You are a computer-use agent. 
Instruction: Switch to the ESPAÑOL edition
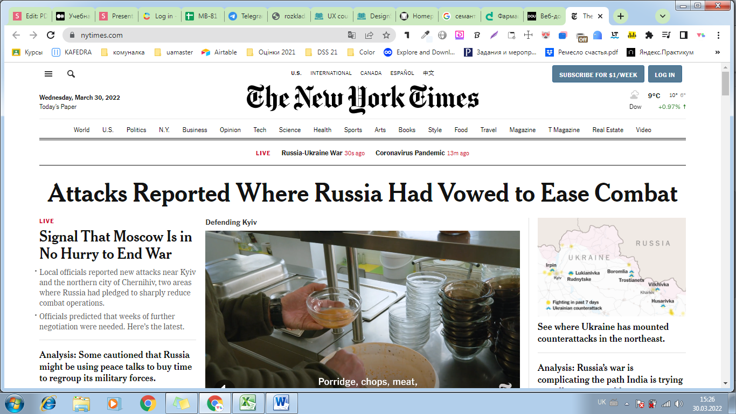pyautogui.click(x=402, y=73)
